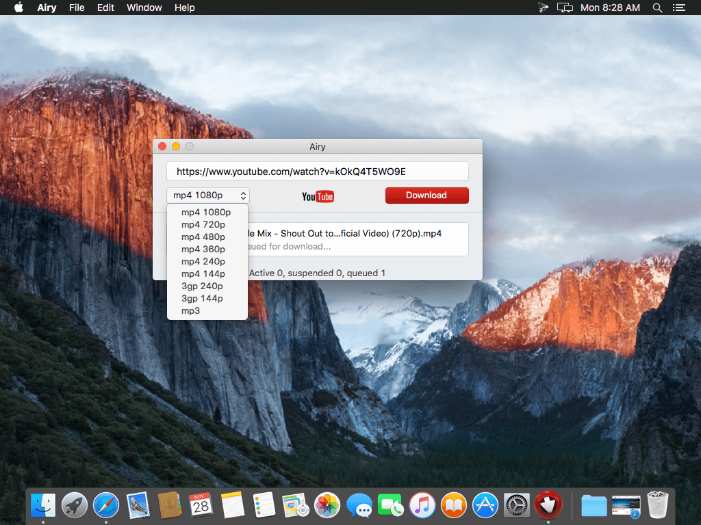Image resolution: width=701 pixels, height=525 pixels.
Task: Open Notification Center in menu bar
Action: pos(678,8)
